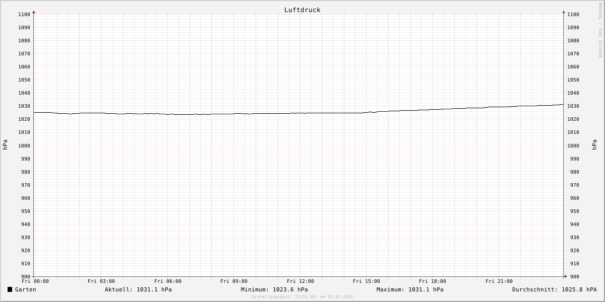
Task: Click the Fri 06:00 time axis label
Action: [168, 281]
